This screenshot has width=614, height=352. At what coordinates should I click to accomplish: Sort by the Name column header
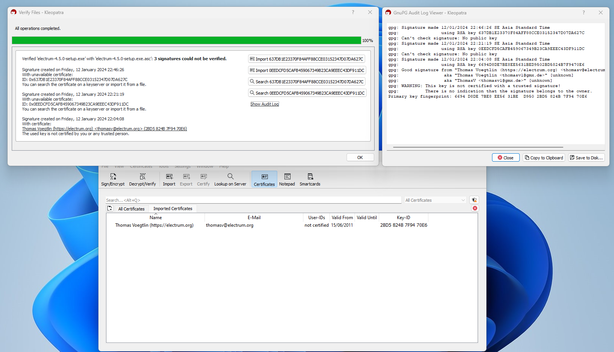tap(156, 218)
